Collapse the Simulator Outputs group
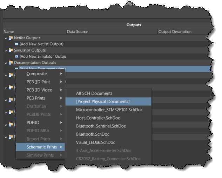 (6, 50)
